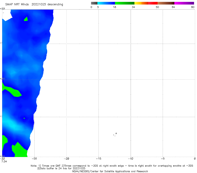Click the "Data buffer is 24 hrs" note line
Viewport: 197px width, 173px height.
[x=61, y=168]
